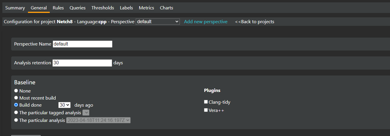The image size is (390, 136).
Task: Open the Thresholds tab
Action: (102, 8)
